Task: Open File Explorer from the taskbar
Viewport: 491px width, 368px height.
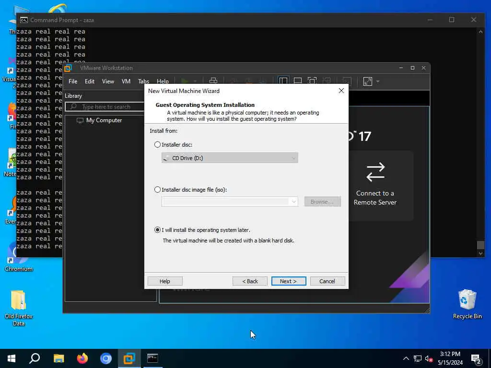Action: pyautogui.click(x=58, y=358)
